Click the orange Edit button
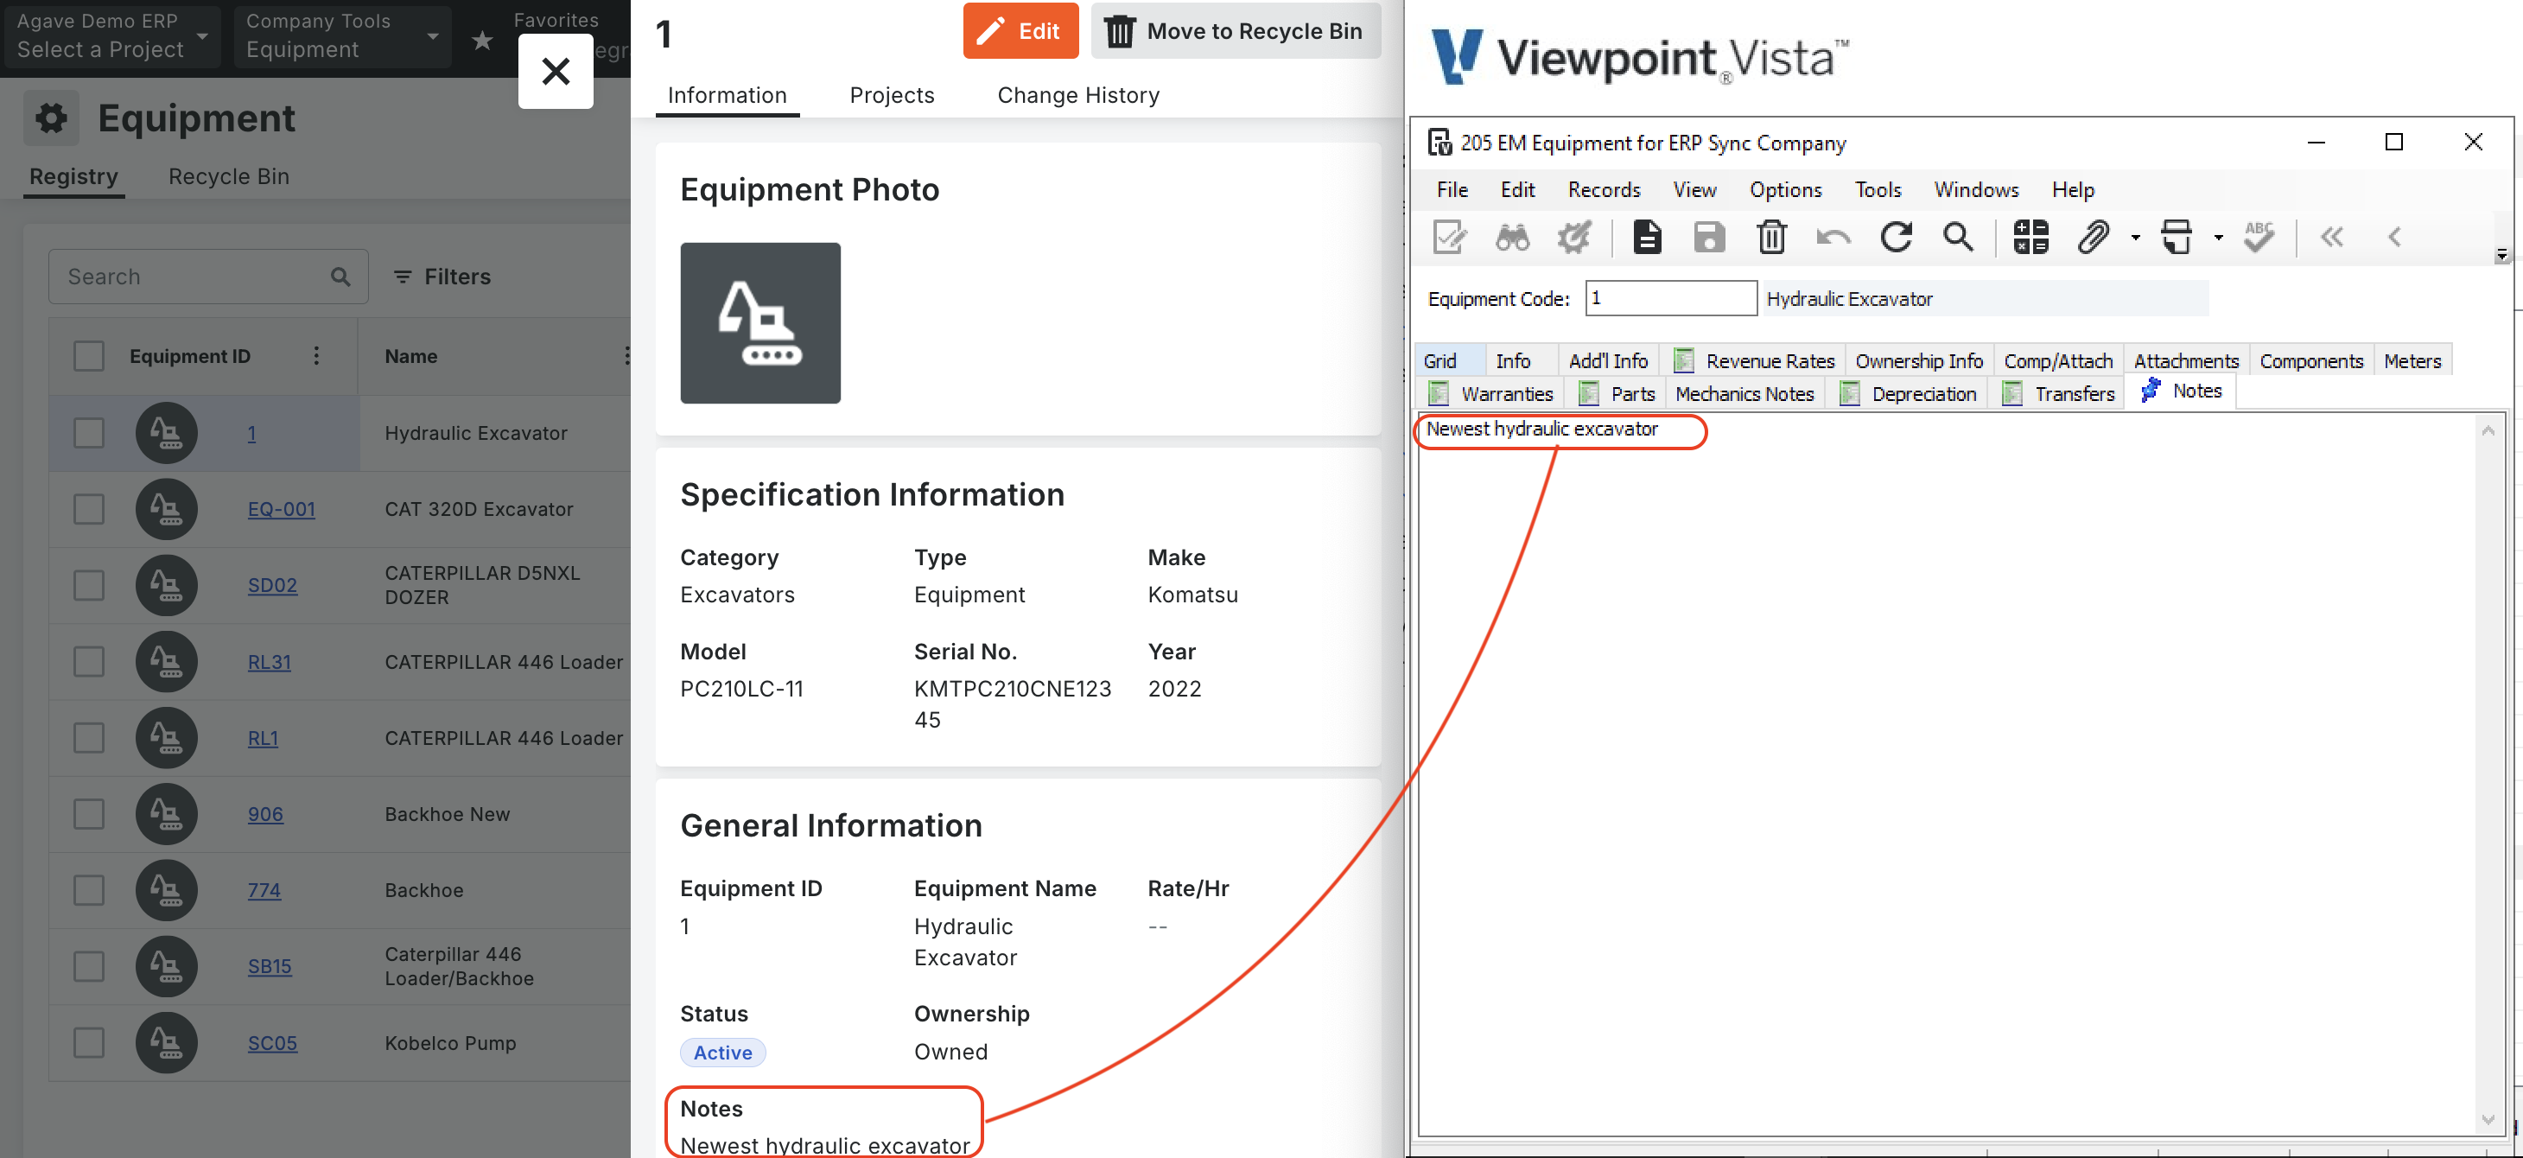 [x=1020, y=31]
